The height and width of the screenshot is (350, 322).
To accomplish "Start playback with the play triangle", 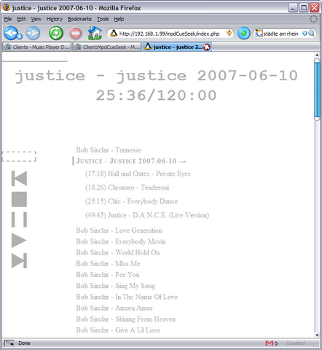I will (19, 240).
